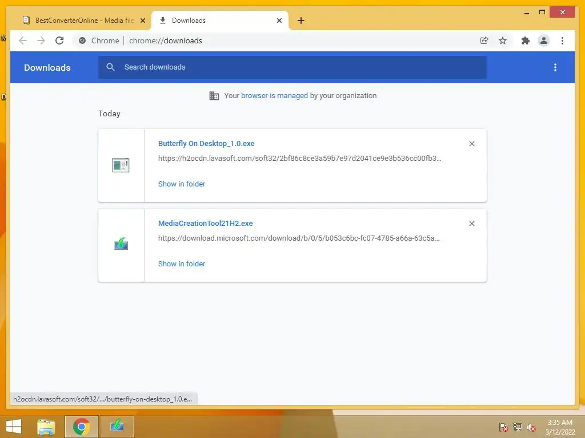Go back using the browser back arrow

[x=23, y=40]
